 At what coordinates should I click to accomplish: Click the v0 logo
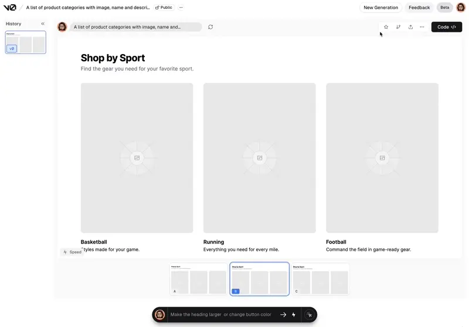[9, 8]
